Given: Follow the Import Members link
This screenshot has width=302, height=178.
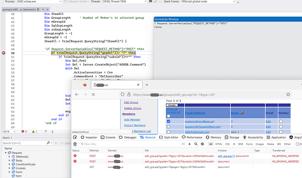Looking at the screenshot, I should point(134,126).
